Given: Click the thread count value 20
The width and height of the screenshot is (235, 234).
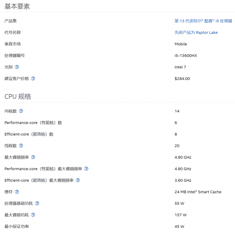Looking at the screenshot, I should pos(177,146).
